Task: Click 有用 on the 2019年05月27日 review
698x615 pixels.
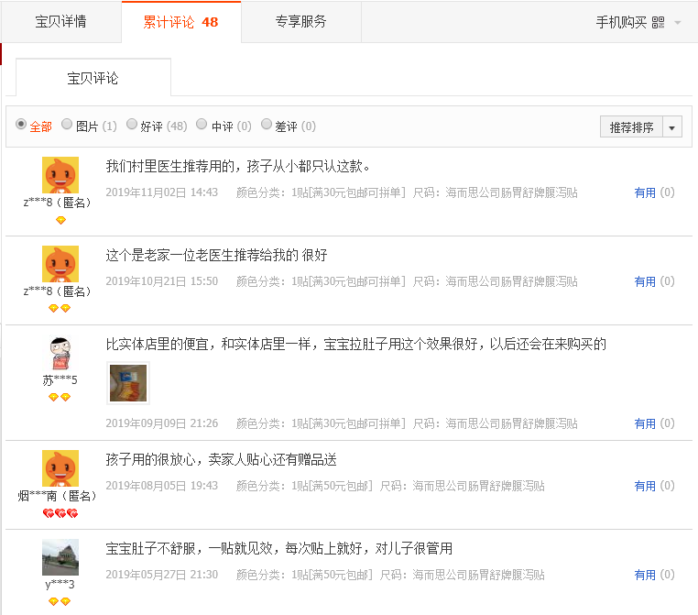Action: 645,575
